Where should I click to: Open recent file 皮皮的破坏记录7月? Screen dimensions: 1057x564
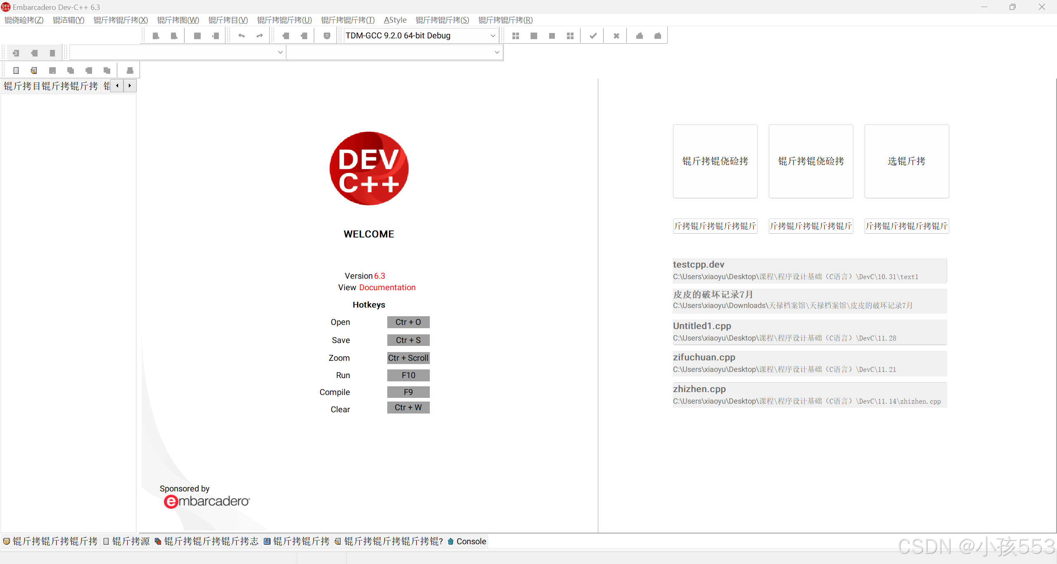810,301
